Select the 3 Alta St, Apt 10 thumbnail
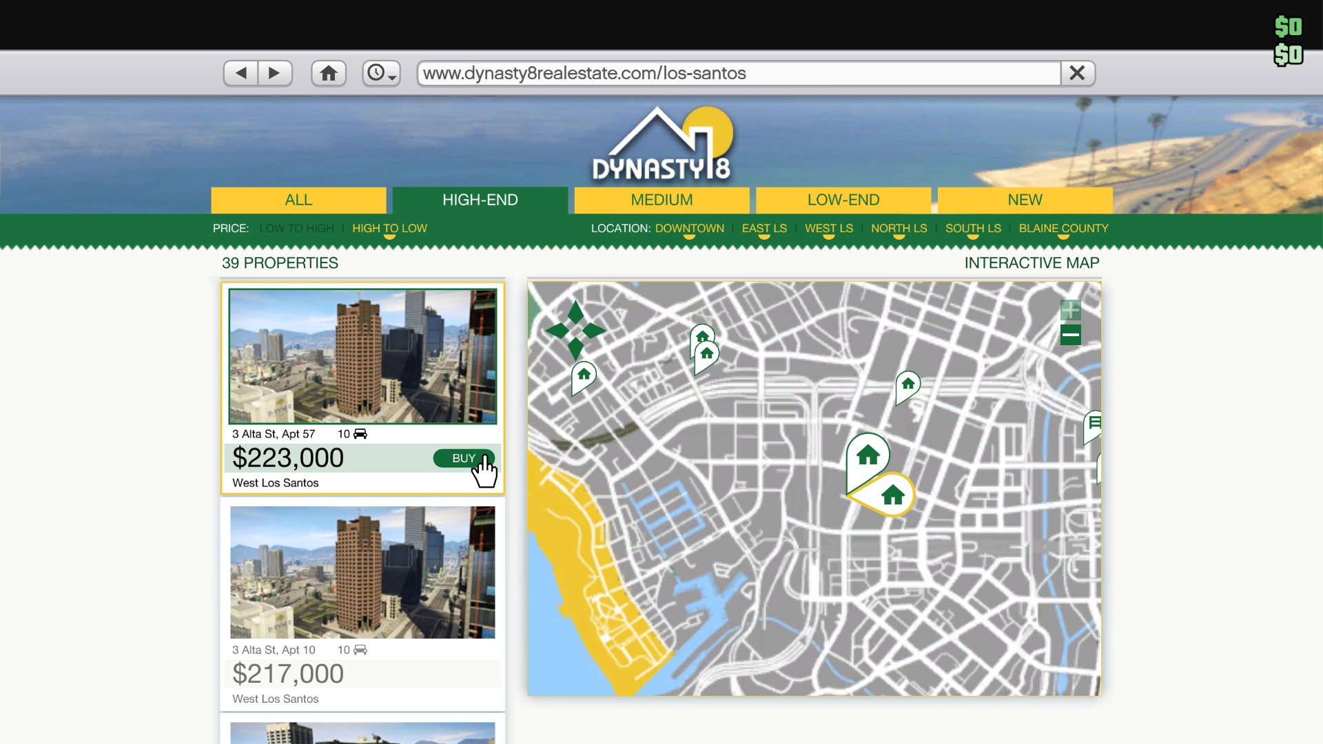The image size is (1323, 744). click(362, 572)
